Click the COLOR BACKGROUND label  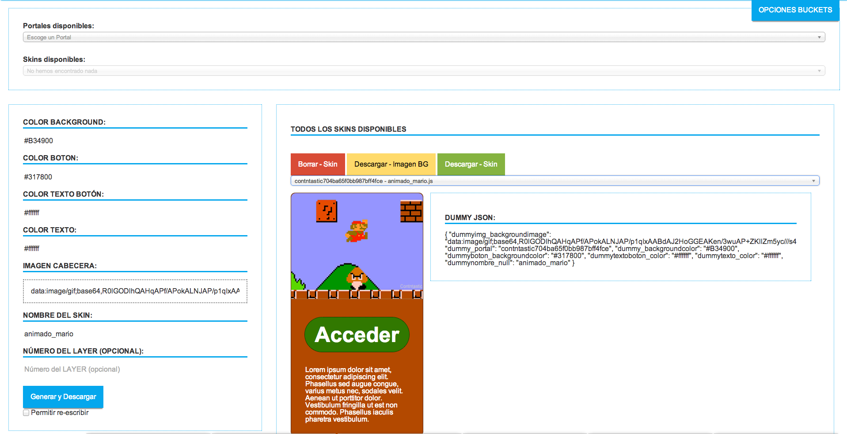[64, 122]
